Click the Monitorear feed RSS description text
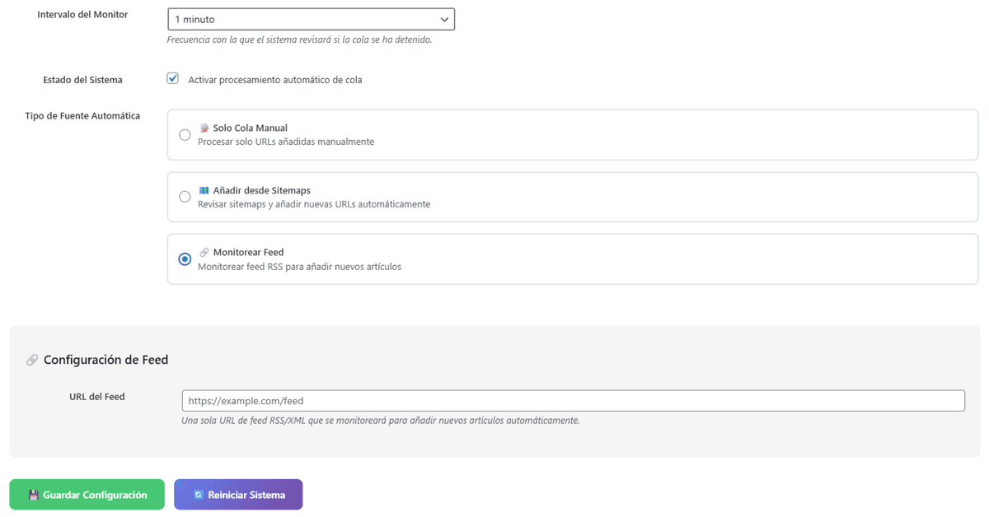 coord(300,267)
